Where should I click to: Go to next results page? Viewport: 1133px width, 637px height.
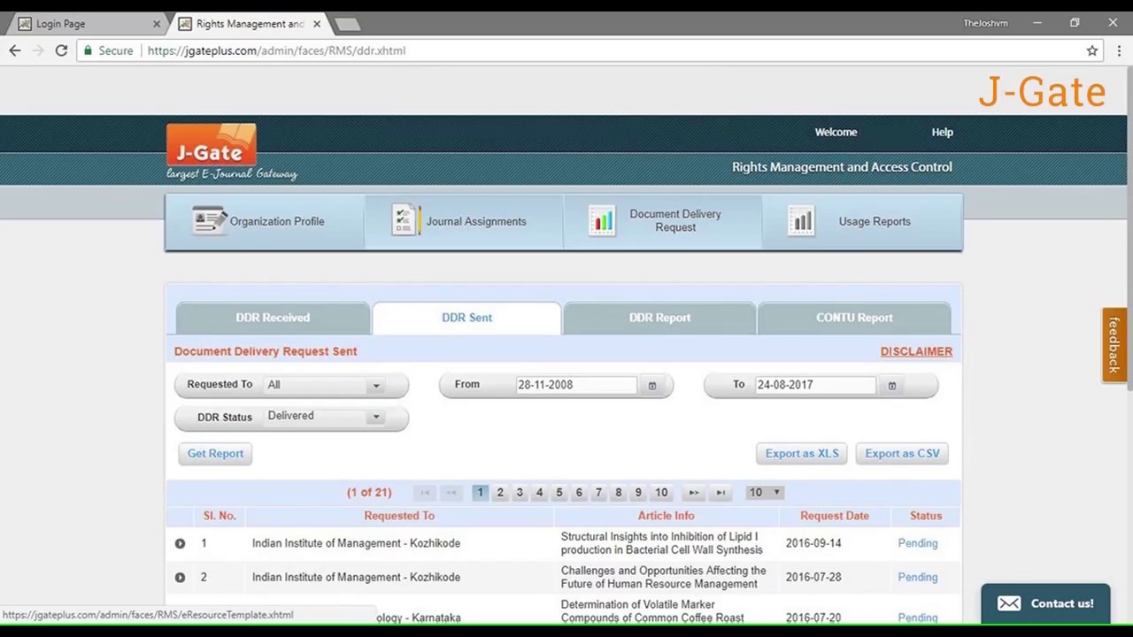(x=694, y=493)
